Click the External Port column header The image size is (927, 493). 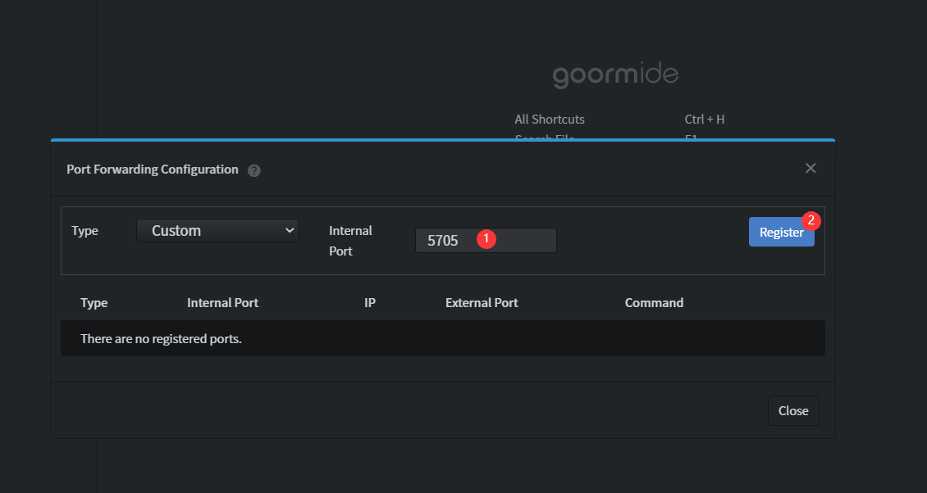pyautogui.click(x=482, y=303)
